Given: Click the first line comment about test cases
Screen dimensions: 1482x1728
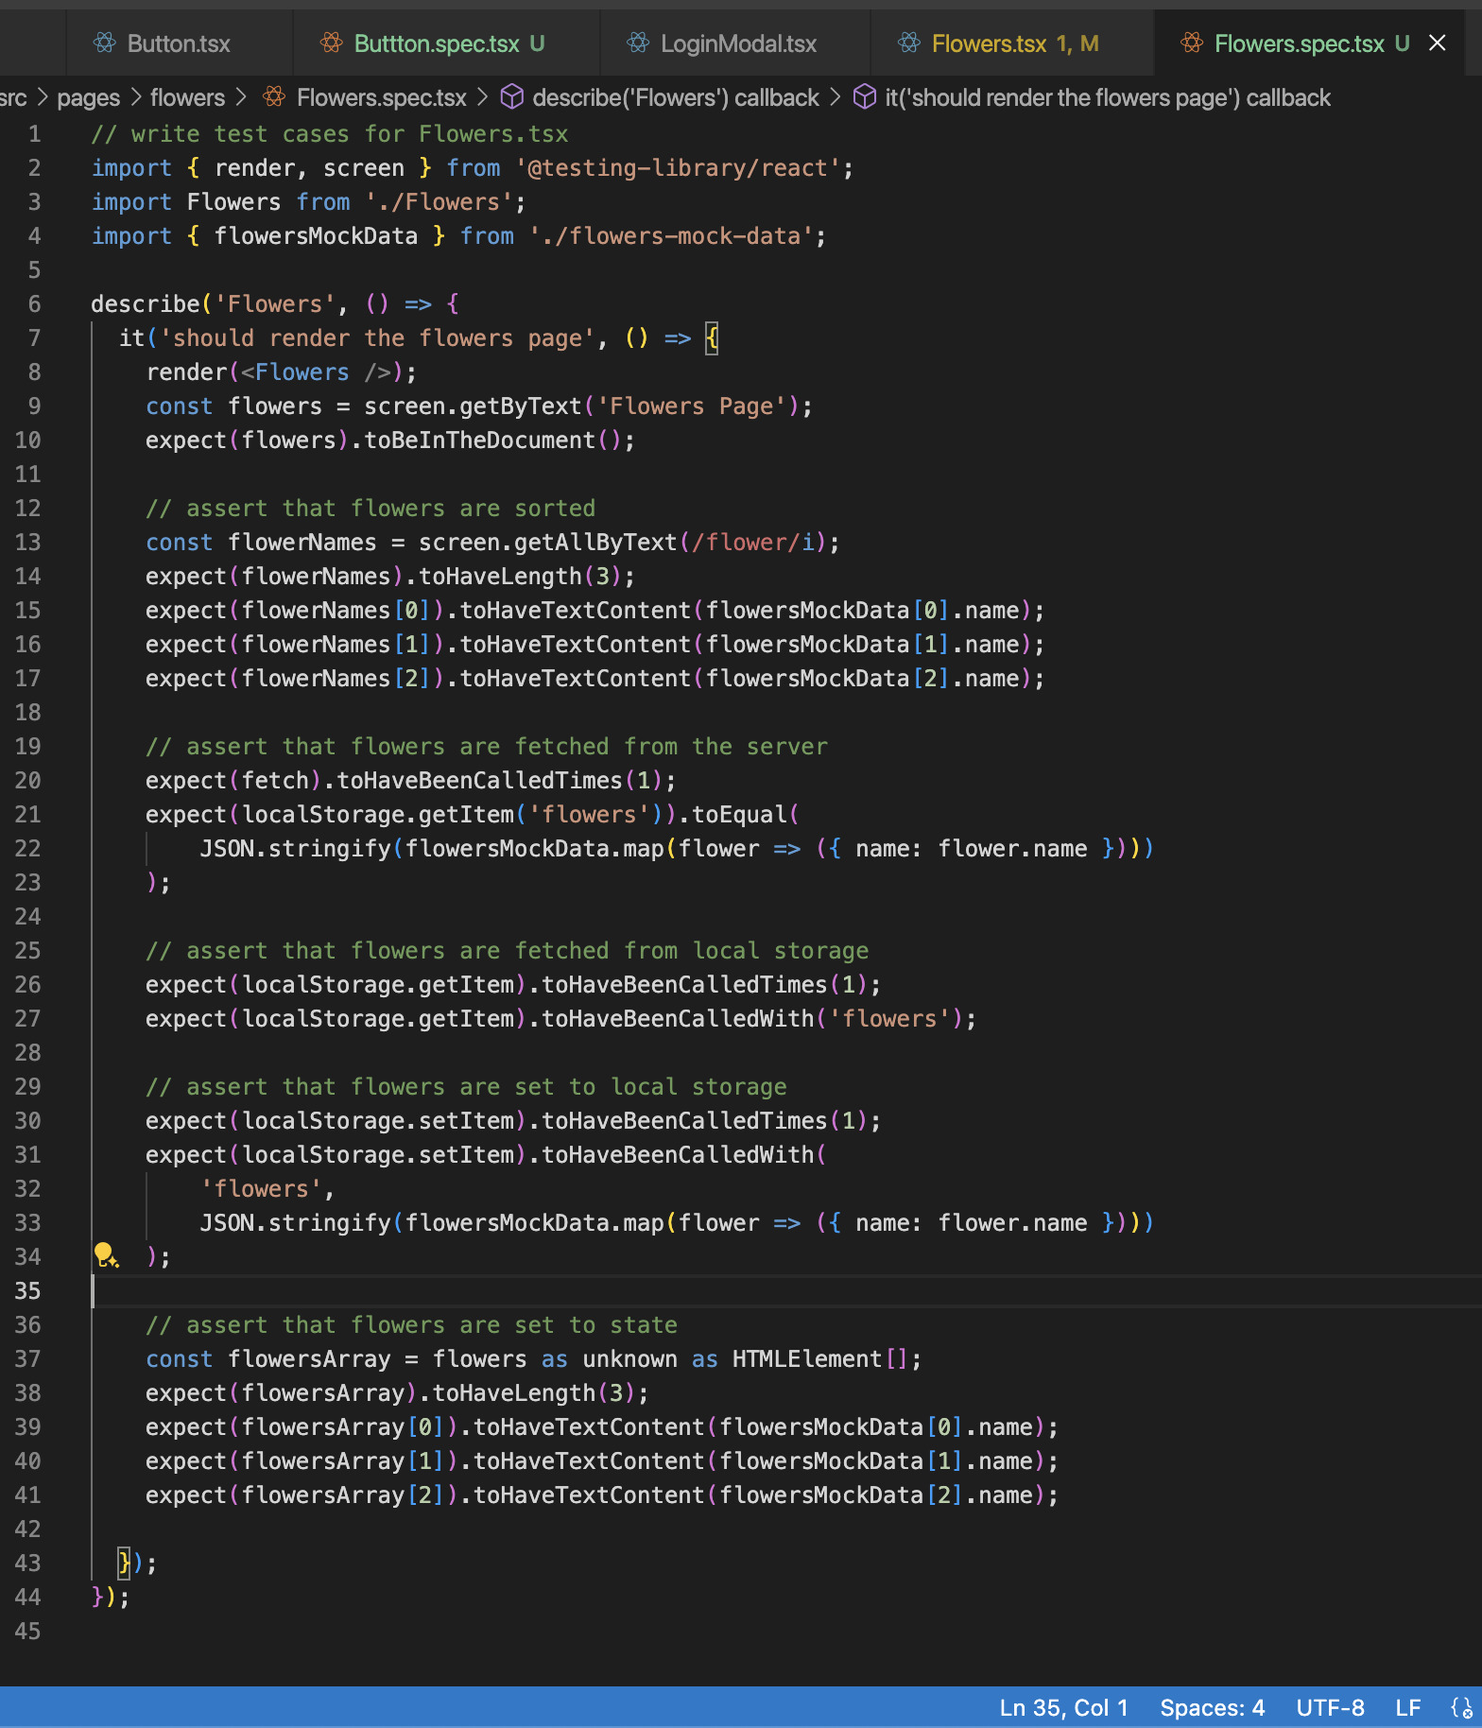Looking at the screenshot, I should (330, 133).
